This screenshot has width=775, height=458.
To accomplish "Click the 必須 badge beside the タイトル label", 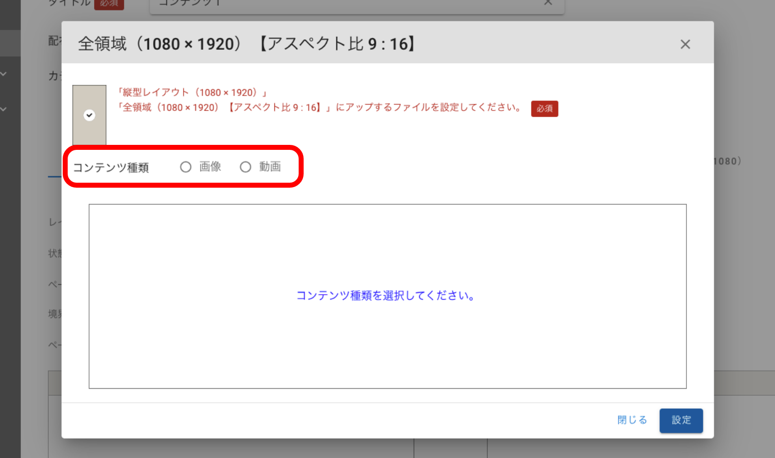I will click(109, 4).
